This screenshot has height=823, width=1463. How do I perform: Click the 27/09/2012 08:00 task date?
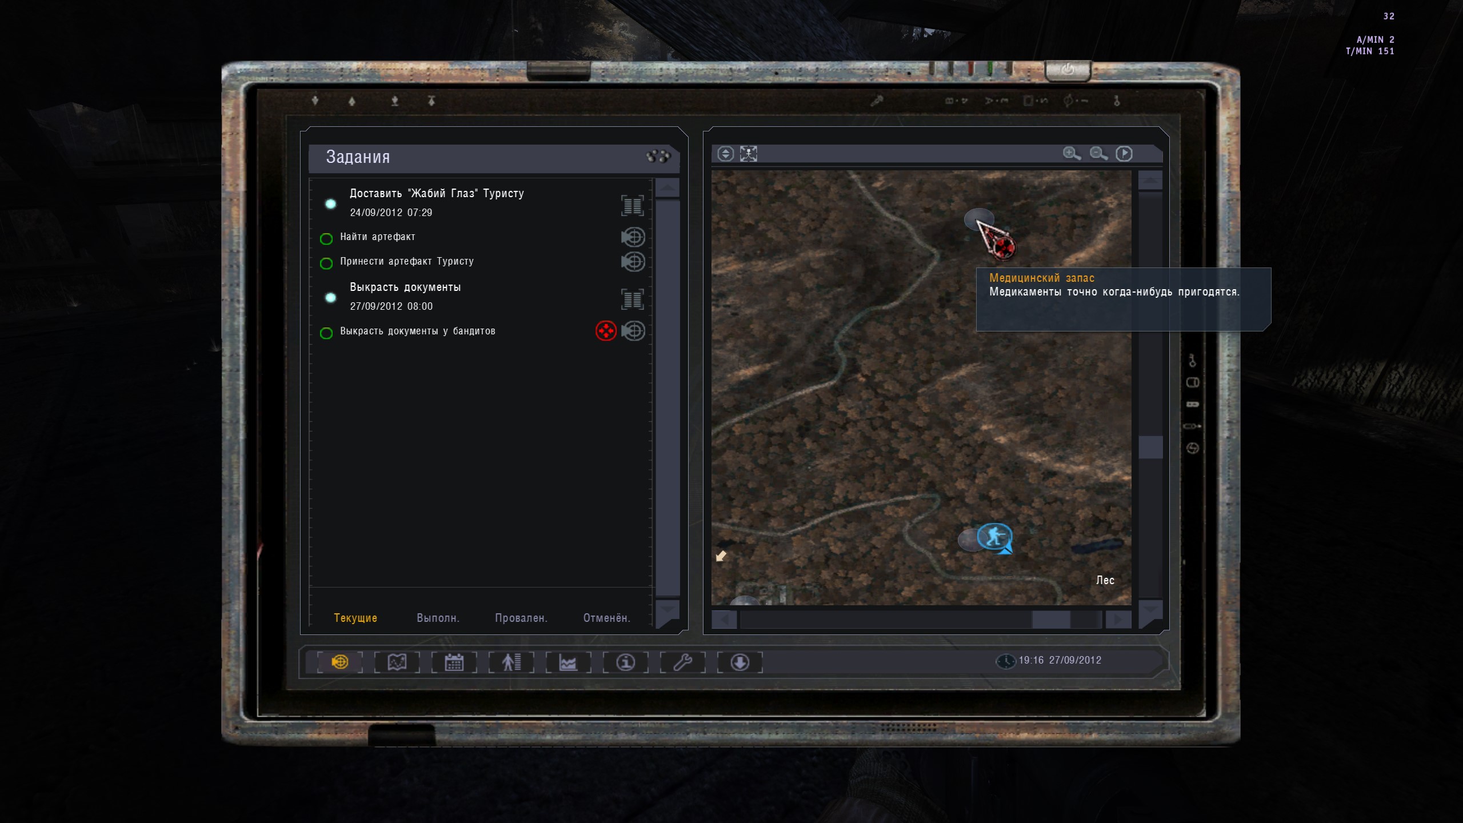tap(391, 306)
